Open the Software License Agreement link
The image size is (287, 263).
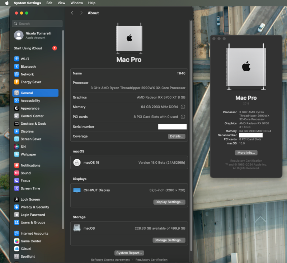pyautogui.click(x=110, y=260)
